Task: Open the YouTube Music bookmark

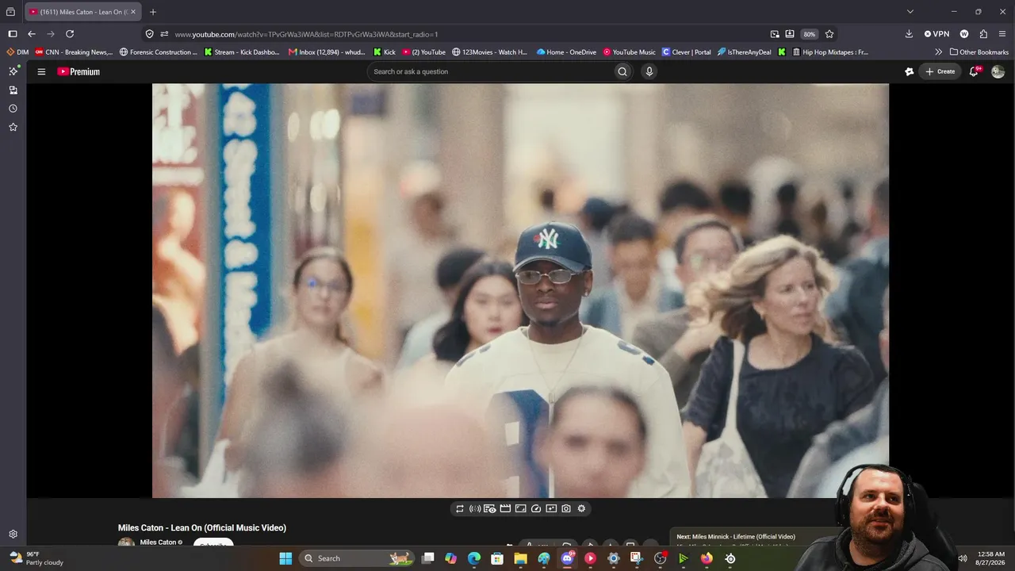Action: tap(630, 52)
